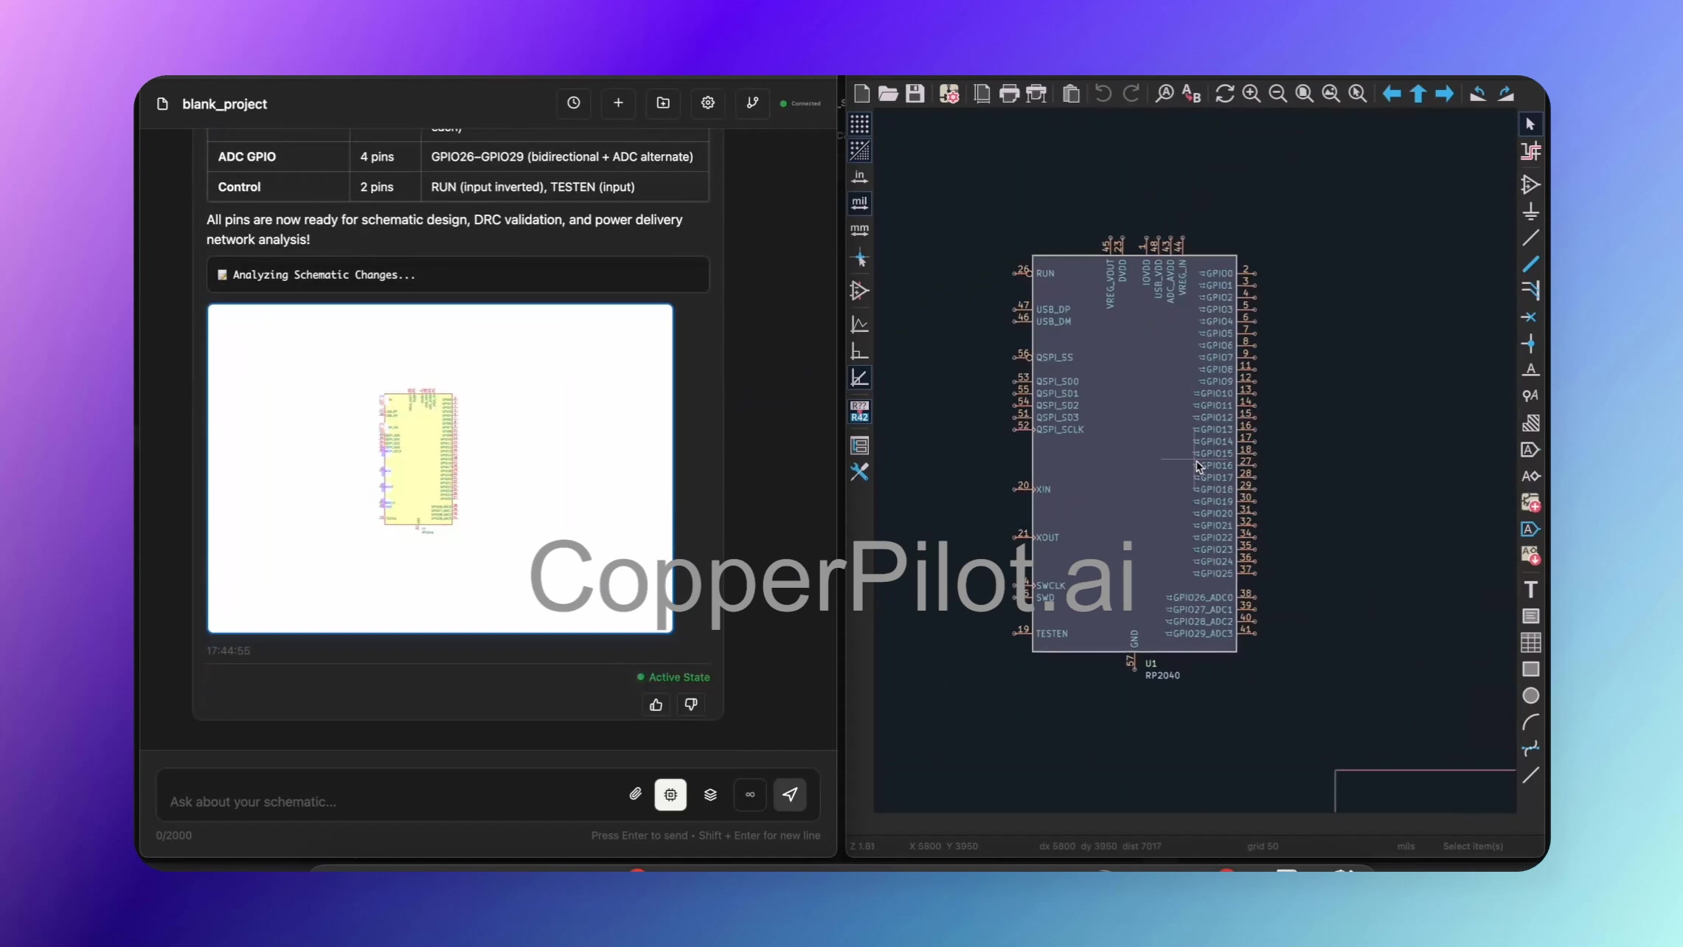Pick the thin Add Wire tool
The image size is (1683, 947).
point(1530,237)
